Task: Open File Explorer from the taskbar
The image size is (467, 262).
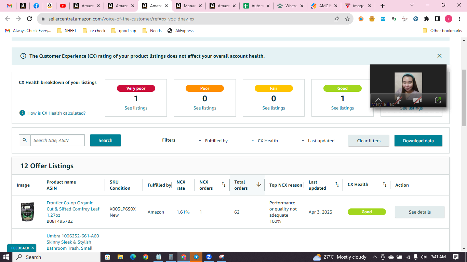Action: click(120, 257)
